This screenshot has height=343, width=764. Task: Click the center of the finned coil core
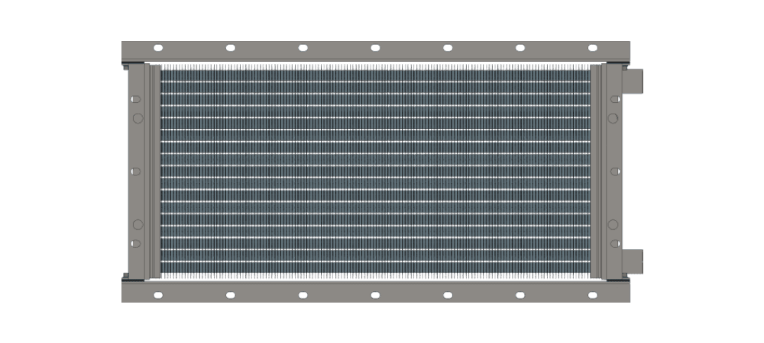(x=375, y=171)
